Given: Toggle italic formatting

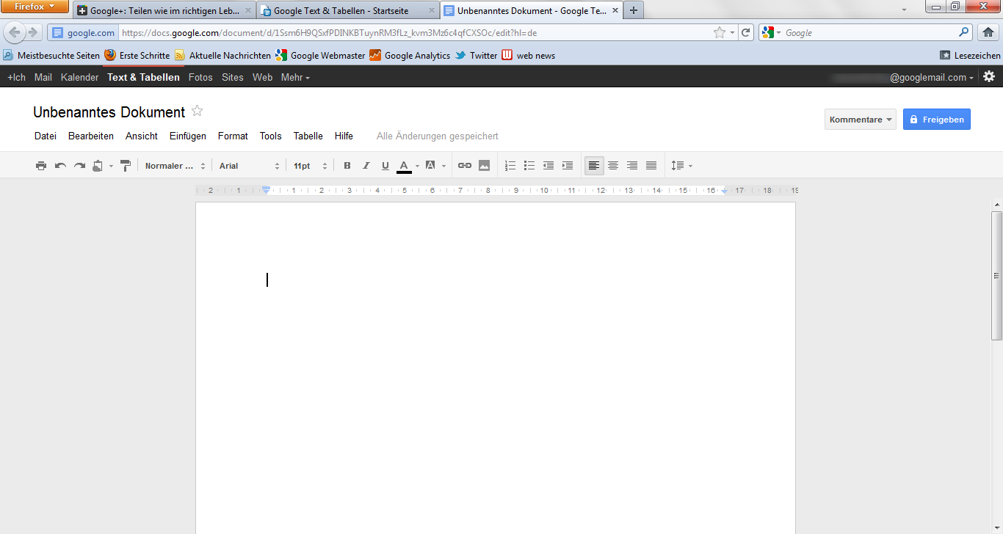Looking at the screenshot, I should pos(366,166).
